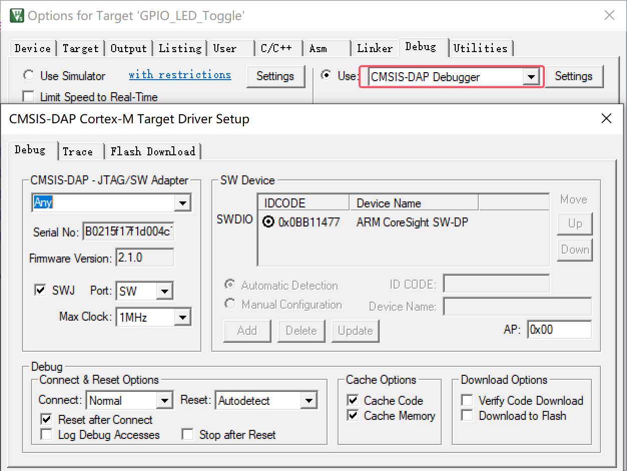The height and width of the screenshot is (471, 627).
Task: Open the Max Clock 1MHz dropdown
Action: pos(182,317)
